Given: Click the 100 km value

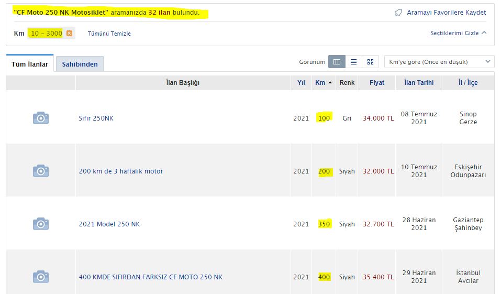Looking at the screenshot, I should click(324, 118).
